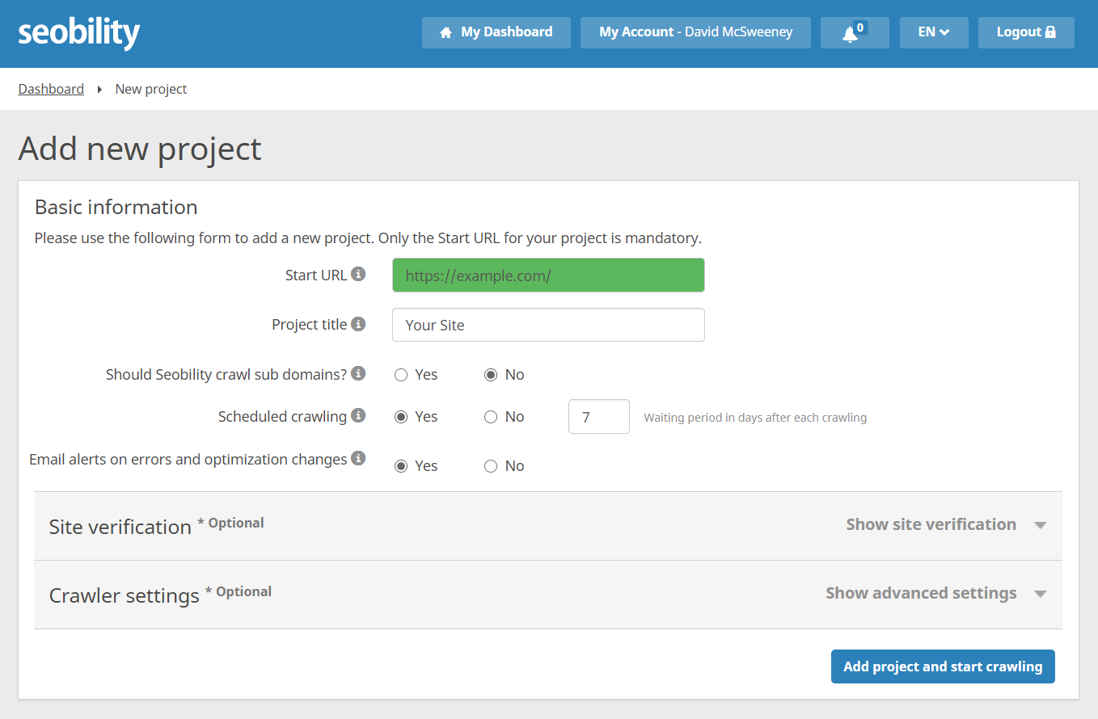Select No for Scheduled crawling
Image resolution: width=1098 pixels, height=719 pixels.
[491, 417]
